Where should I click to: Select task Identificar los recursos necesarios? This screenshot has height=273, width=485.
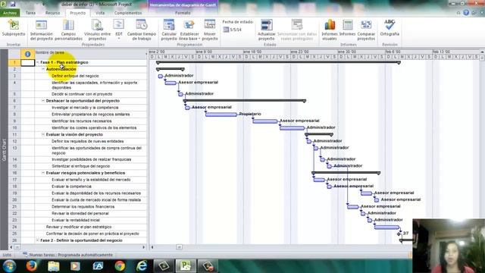tap(82, 121)
